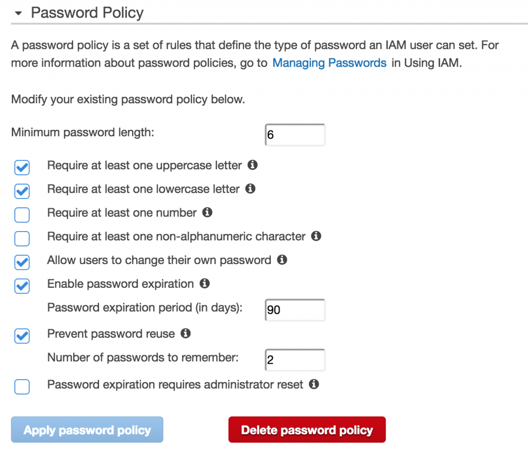Enable Require at least one number checkbox
Viewport: 528px width, 474px height.
click(22, 215)
